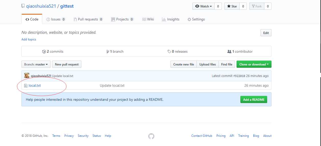This screenshot has width=321, height=146.
Task: View the 0 releases page
Action: point(177,51)
